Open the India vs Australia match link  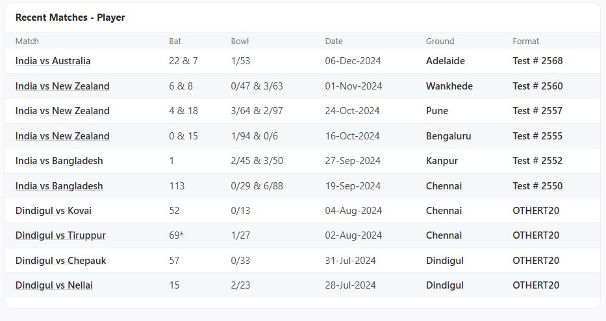[x=53, y=61]
